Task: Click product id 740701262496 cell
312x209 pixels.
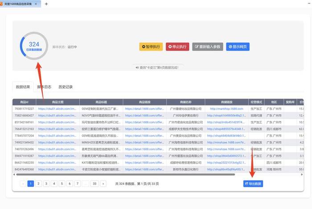Action: click(x=24, y=149)
